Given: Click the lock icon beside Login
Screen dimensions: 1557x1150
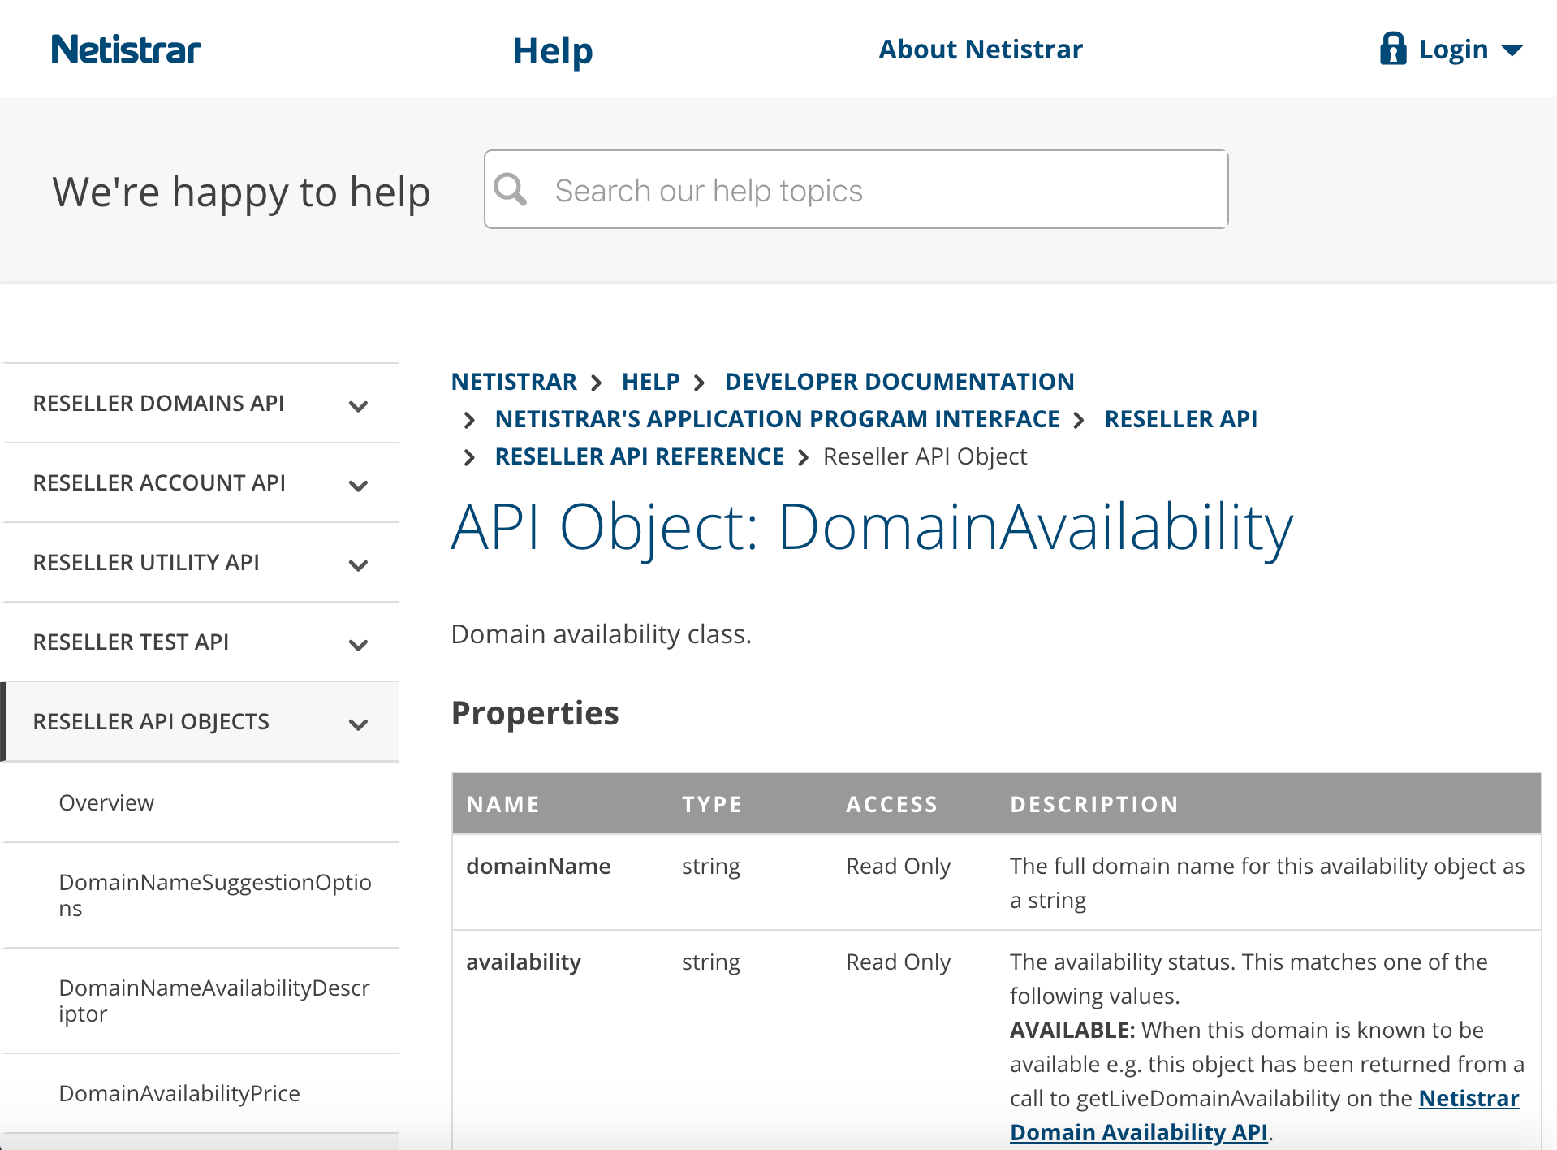Looking at the screenshot, I should pos(1393,49).
